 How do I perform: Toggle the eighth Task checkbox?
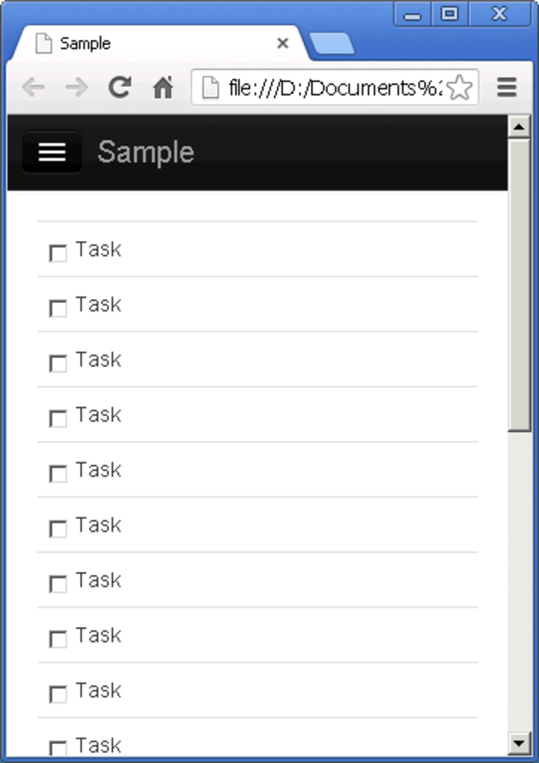tap(58, 639)
